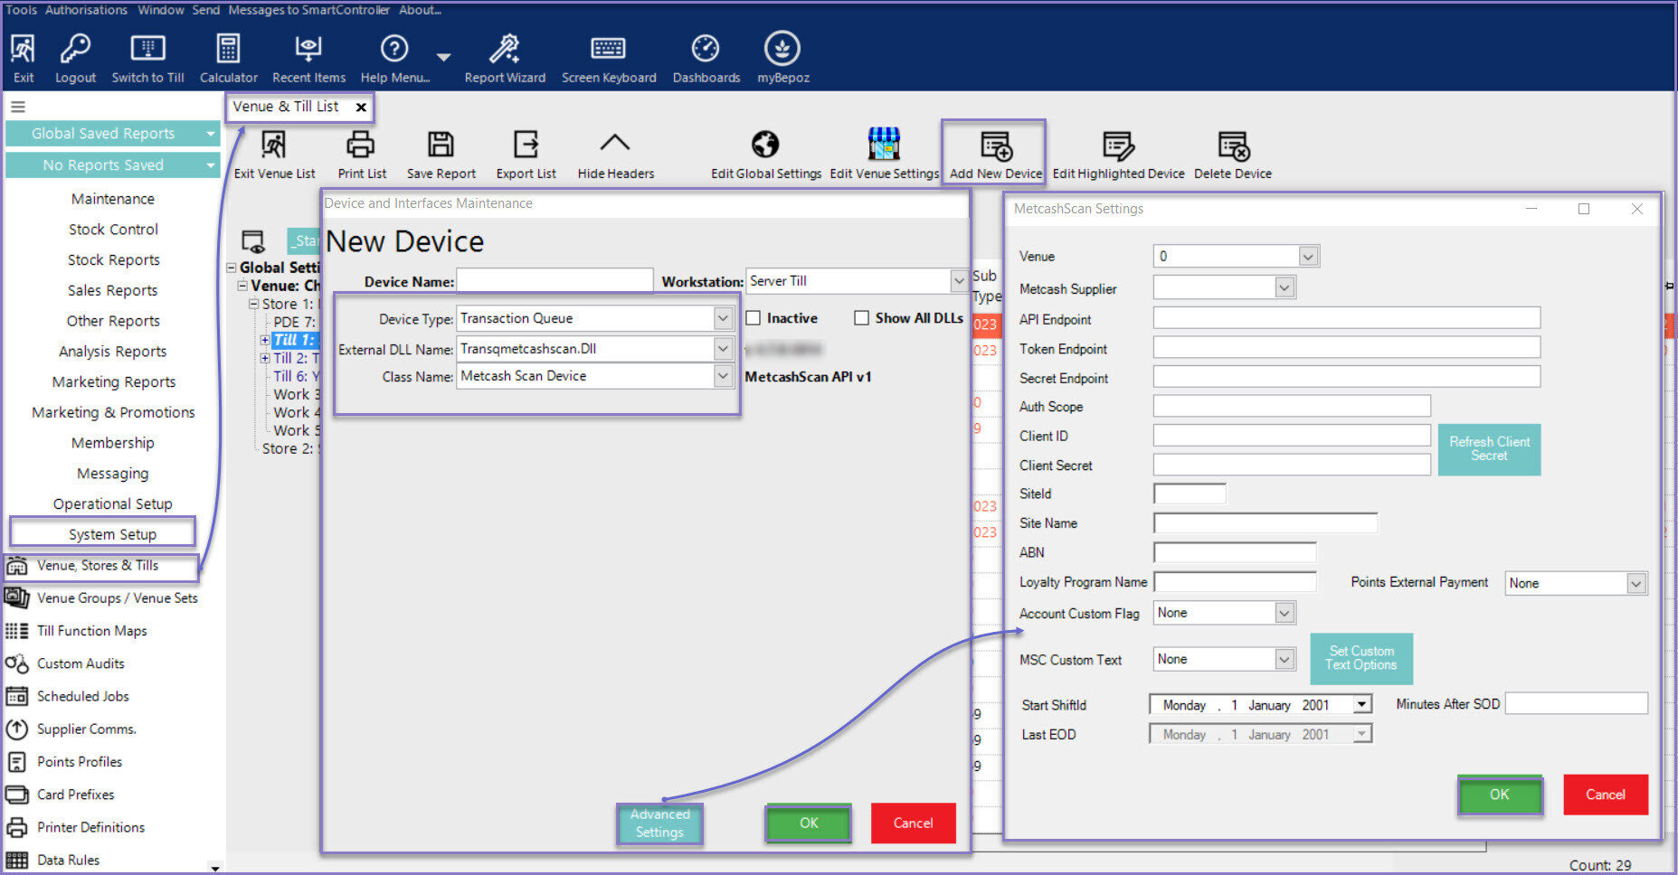Click the Report Wizard icon

(504, 50)
